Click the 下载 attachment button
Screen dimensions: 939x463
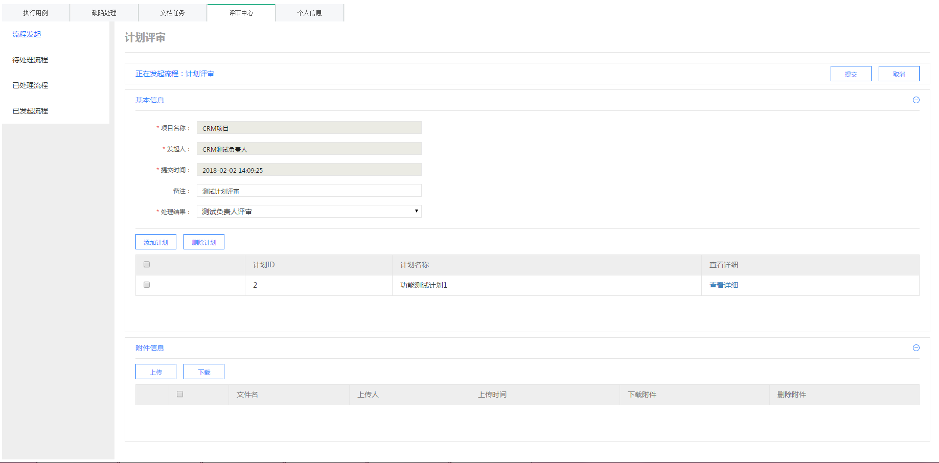pos(204,372)
